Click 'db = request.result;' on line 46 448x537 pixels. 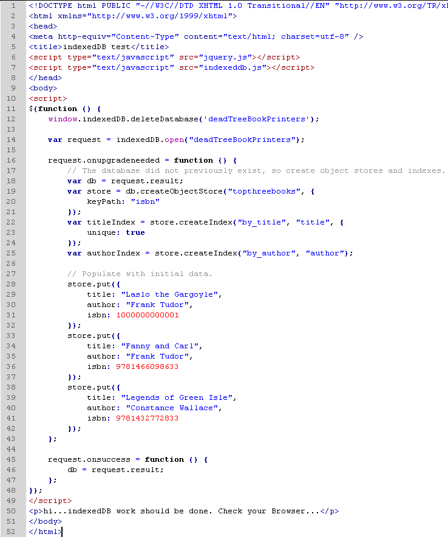point(116,470)
